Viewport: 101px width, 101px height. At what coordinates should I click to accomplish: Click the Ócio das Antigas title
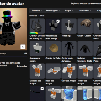(69, 81)
